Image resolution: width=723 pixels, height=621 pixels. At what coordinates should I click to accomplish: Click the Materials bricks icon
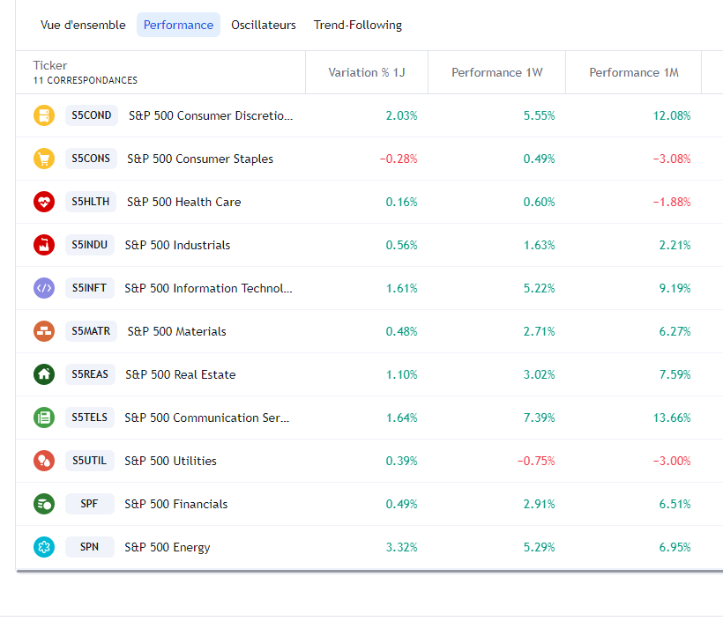click(44, 331)
